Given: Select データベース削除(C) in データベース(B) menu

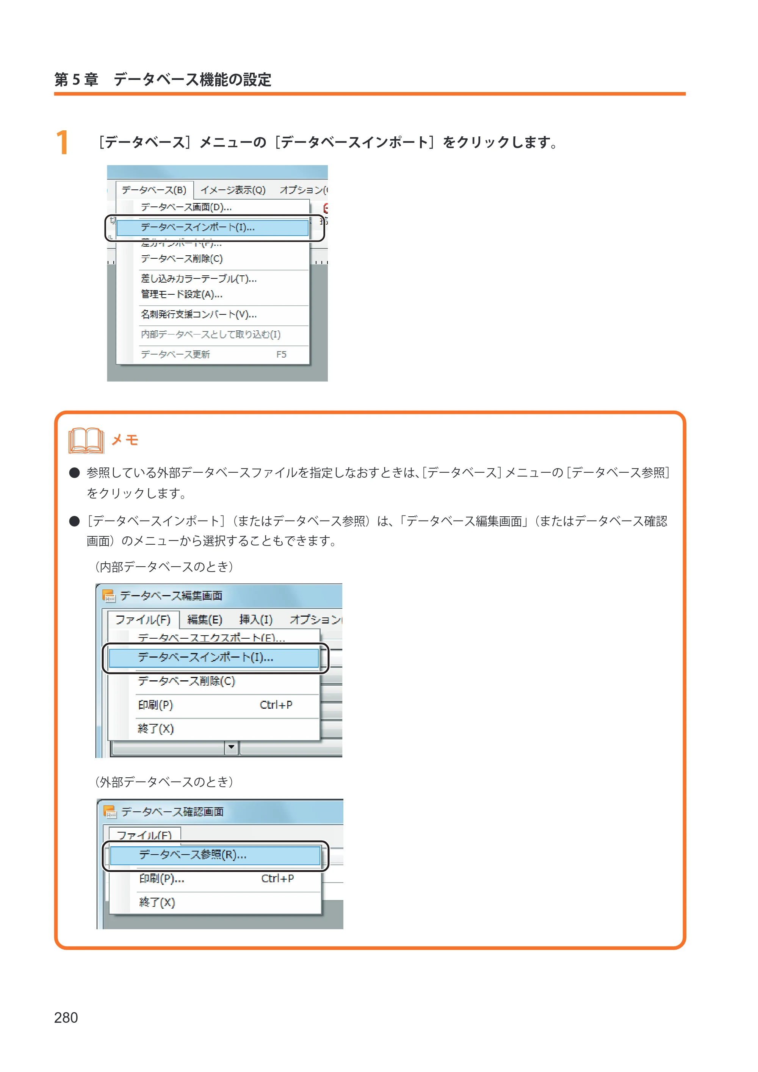Looking at the screenshot, I should coord(213,259).
